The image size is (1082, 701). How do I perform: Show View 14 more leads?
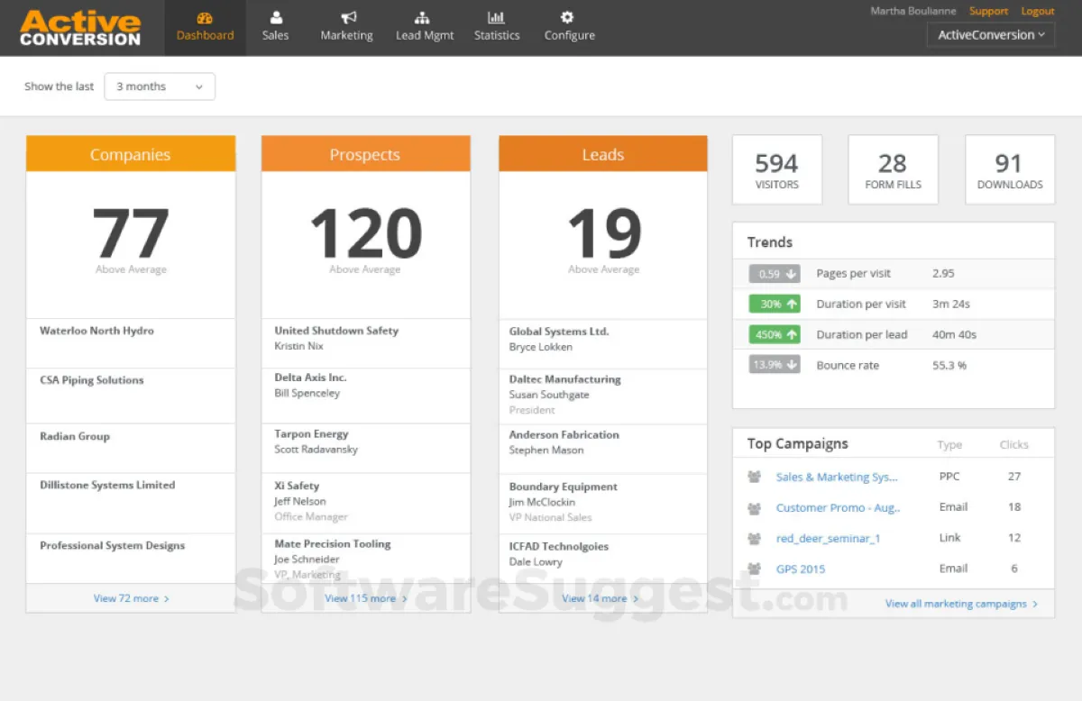click(601, 598)
